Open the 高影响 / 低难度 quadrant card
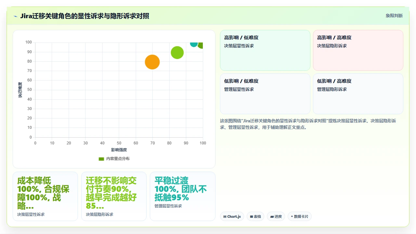 [x=265, y=50]
